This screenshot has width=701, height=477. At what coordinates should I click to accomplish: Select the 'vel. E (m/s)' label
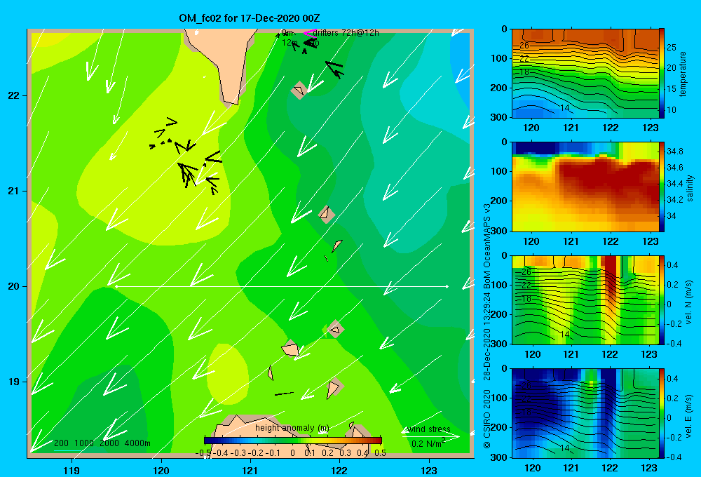click(689, 415)
